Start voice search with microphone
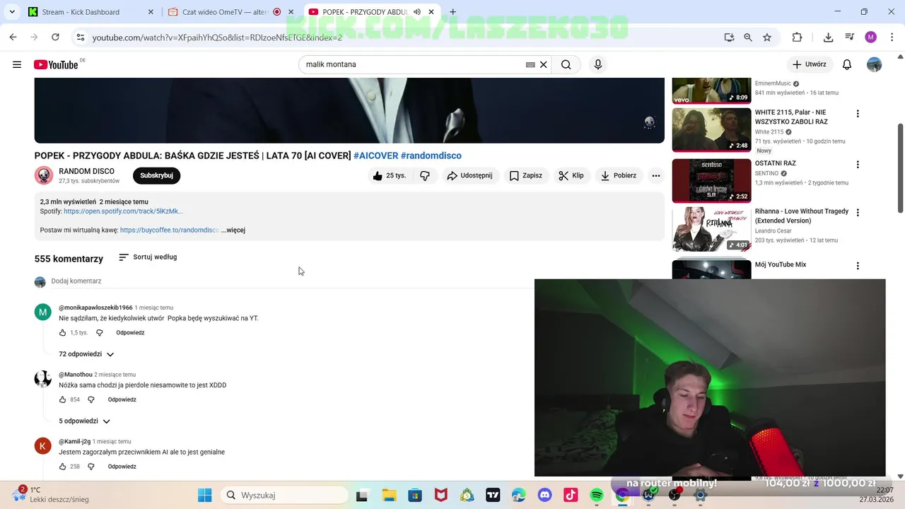Viewport: 905px width, 509px height. (x=598, y=64)
